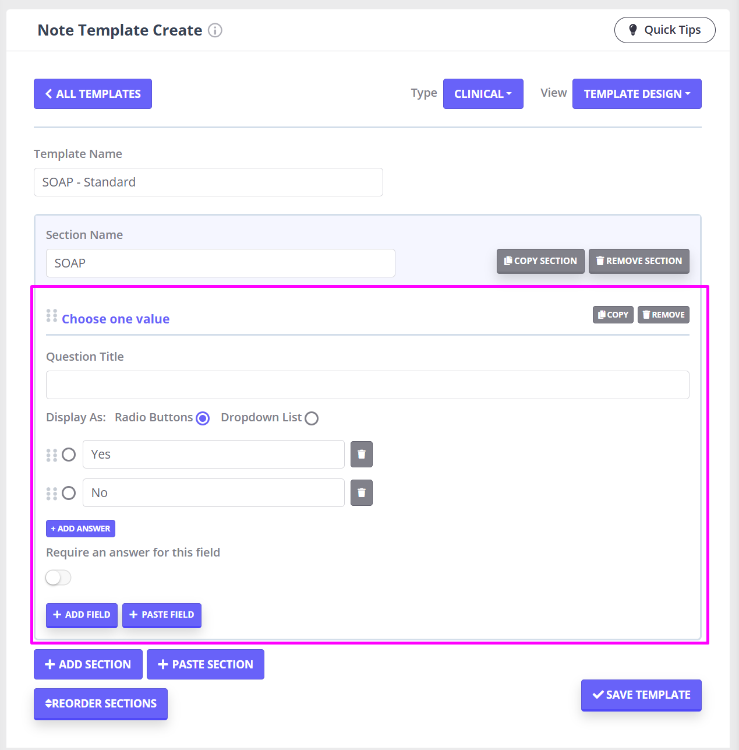
Task: Grab the drag handle for Yes answer
Action: pos(52,455)
